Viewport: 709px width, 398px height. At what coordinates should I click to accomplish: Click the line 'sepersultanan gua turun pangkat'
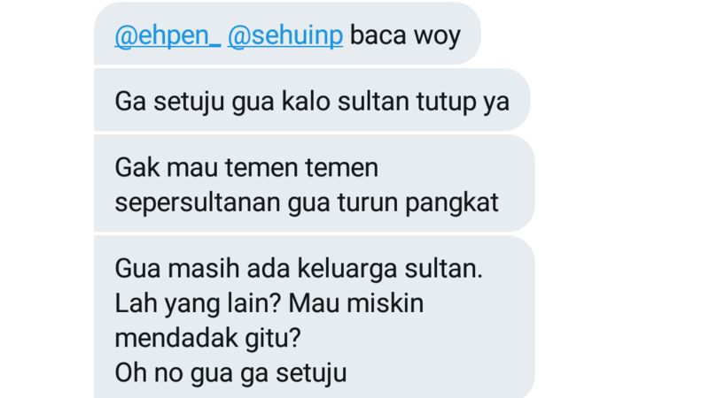click(x=307, y=203)
